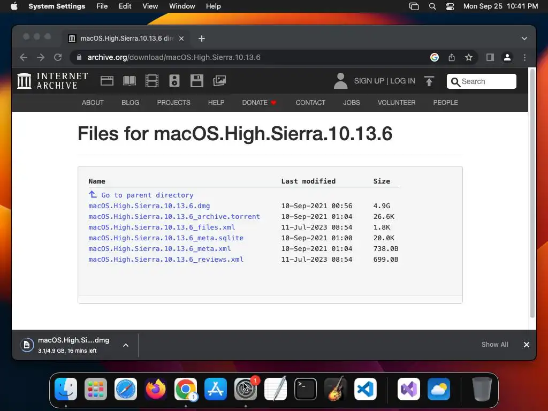The height and width of the screenshot is (411, 548).
Task: Open the ABOUT nav item
Action: 93,102
